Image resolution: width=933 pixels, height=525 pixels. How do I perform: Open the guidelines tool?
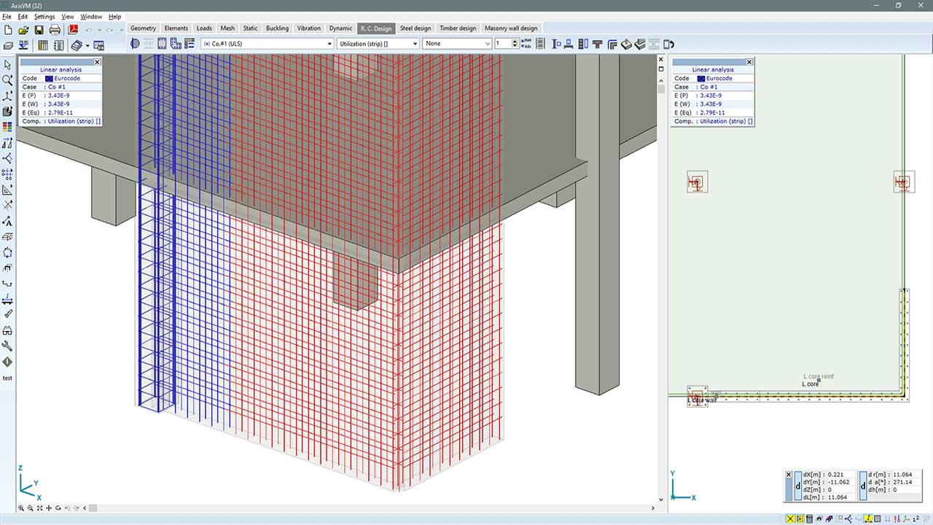8,190
